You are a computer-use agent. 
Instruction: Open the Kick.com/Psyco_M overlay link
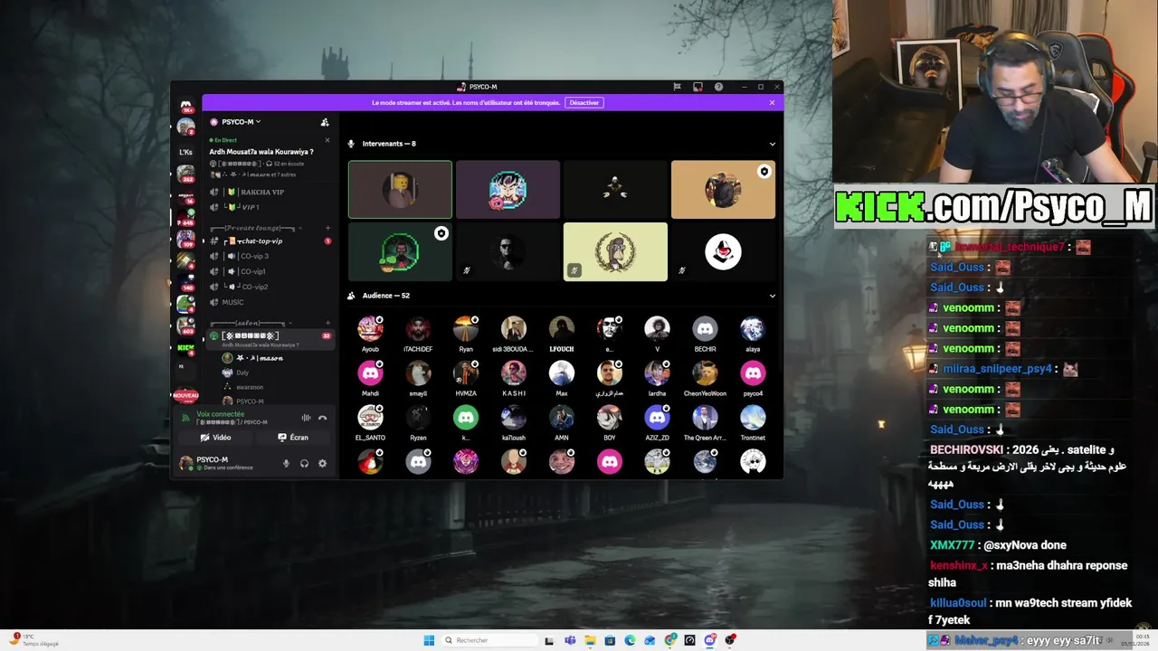pos(993,206)
